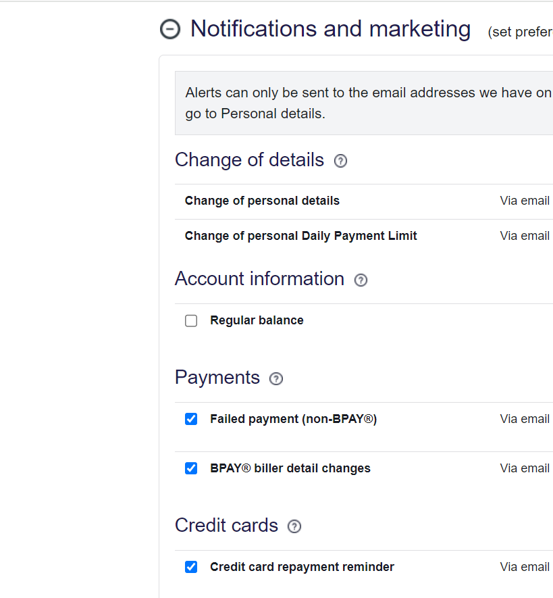Disable BPAY biller detail changes checkbox
This screenshot has width=553, height=598.
coord(191,468)
